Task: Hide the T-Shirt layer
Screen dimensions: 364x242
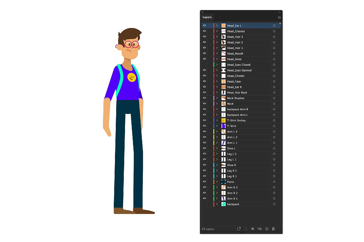Action: [204, 126]
